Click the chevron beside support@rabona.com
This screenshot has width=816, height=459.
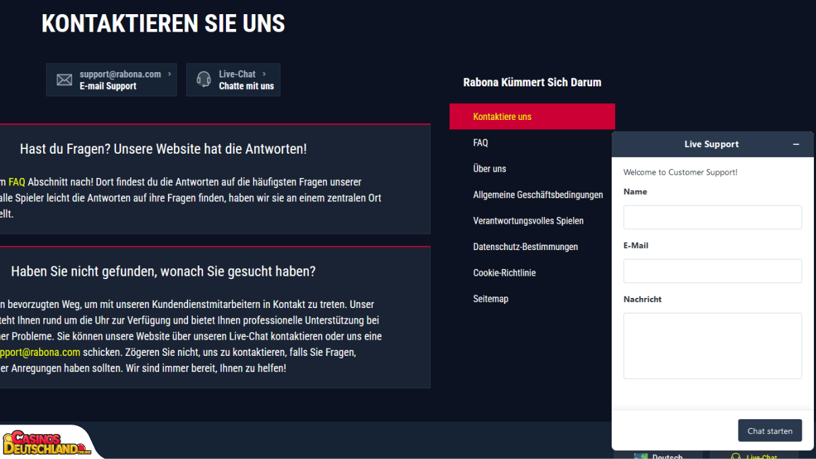tap(169, 74)
